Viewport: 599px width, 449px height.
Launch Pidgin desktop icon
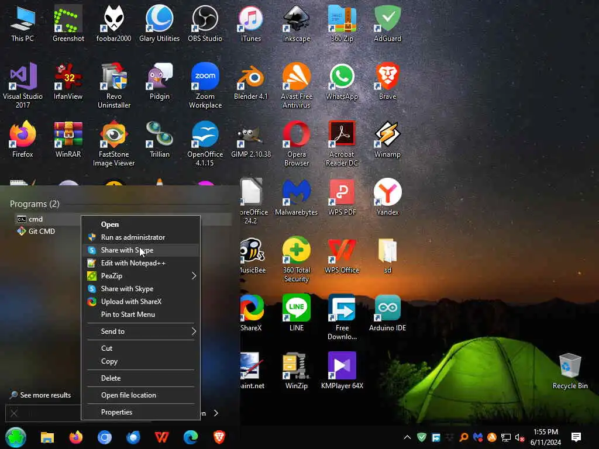(x=159, y=81)
